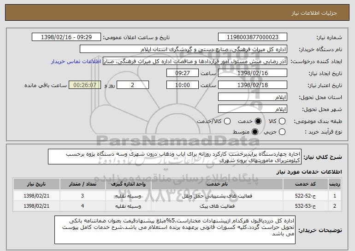355x251 pixels.
Task: Click the request creator field
Action: (x=195, y=61)
